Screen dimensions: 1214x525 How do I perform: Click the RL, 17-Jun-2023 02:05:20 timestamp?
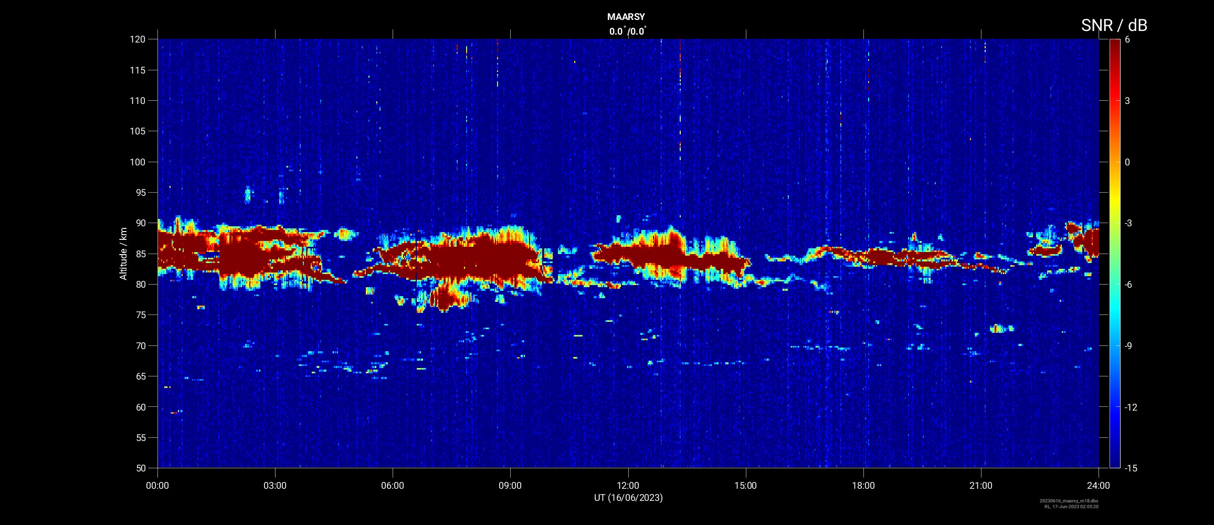tap(1071, 507)
